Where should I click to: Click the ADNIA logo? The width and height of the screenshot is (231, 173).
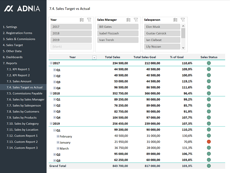[x=22, y=9]
